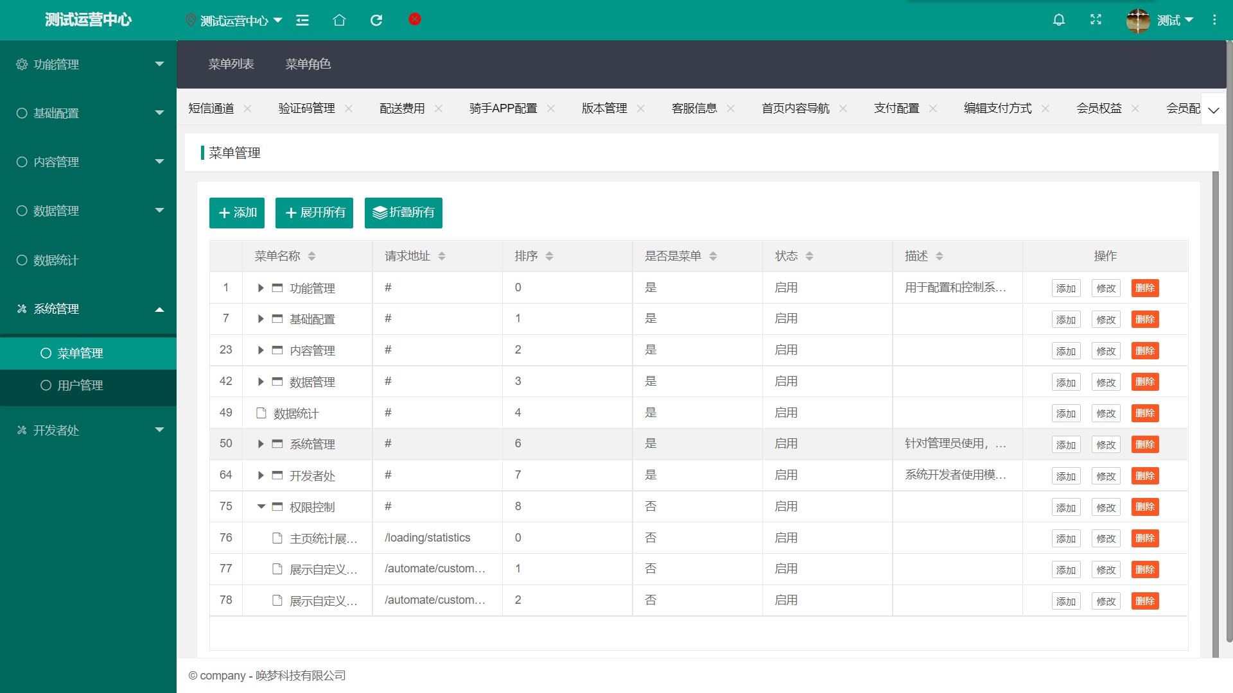Viewport: 1233px width, 693px height.
Task: Click the user avatar icon top right
Action: (1139, 19)
